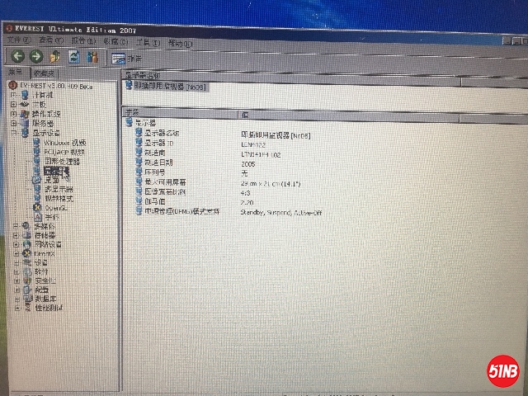Screen dimensions: 528x396
Task: Click the EVEREST v3.80 root node icon
Action: coord(13,85)
